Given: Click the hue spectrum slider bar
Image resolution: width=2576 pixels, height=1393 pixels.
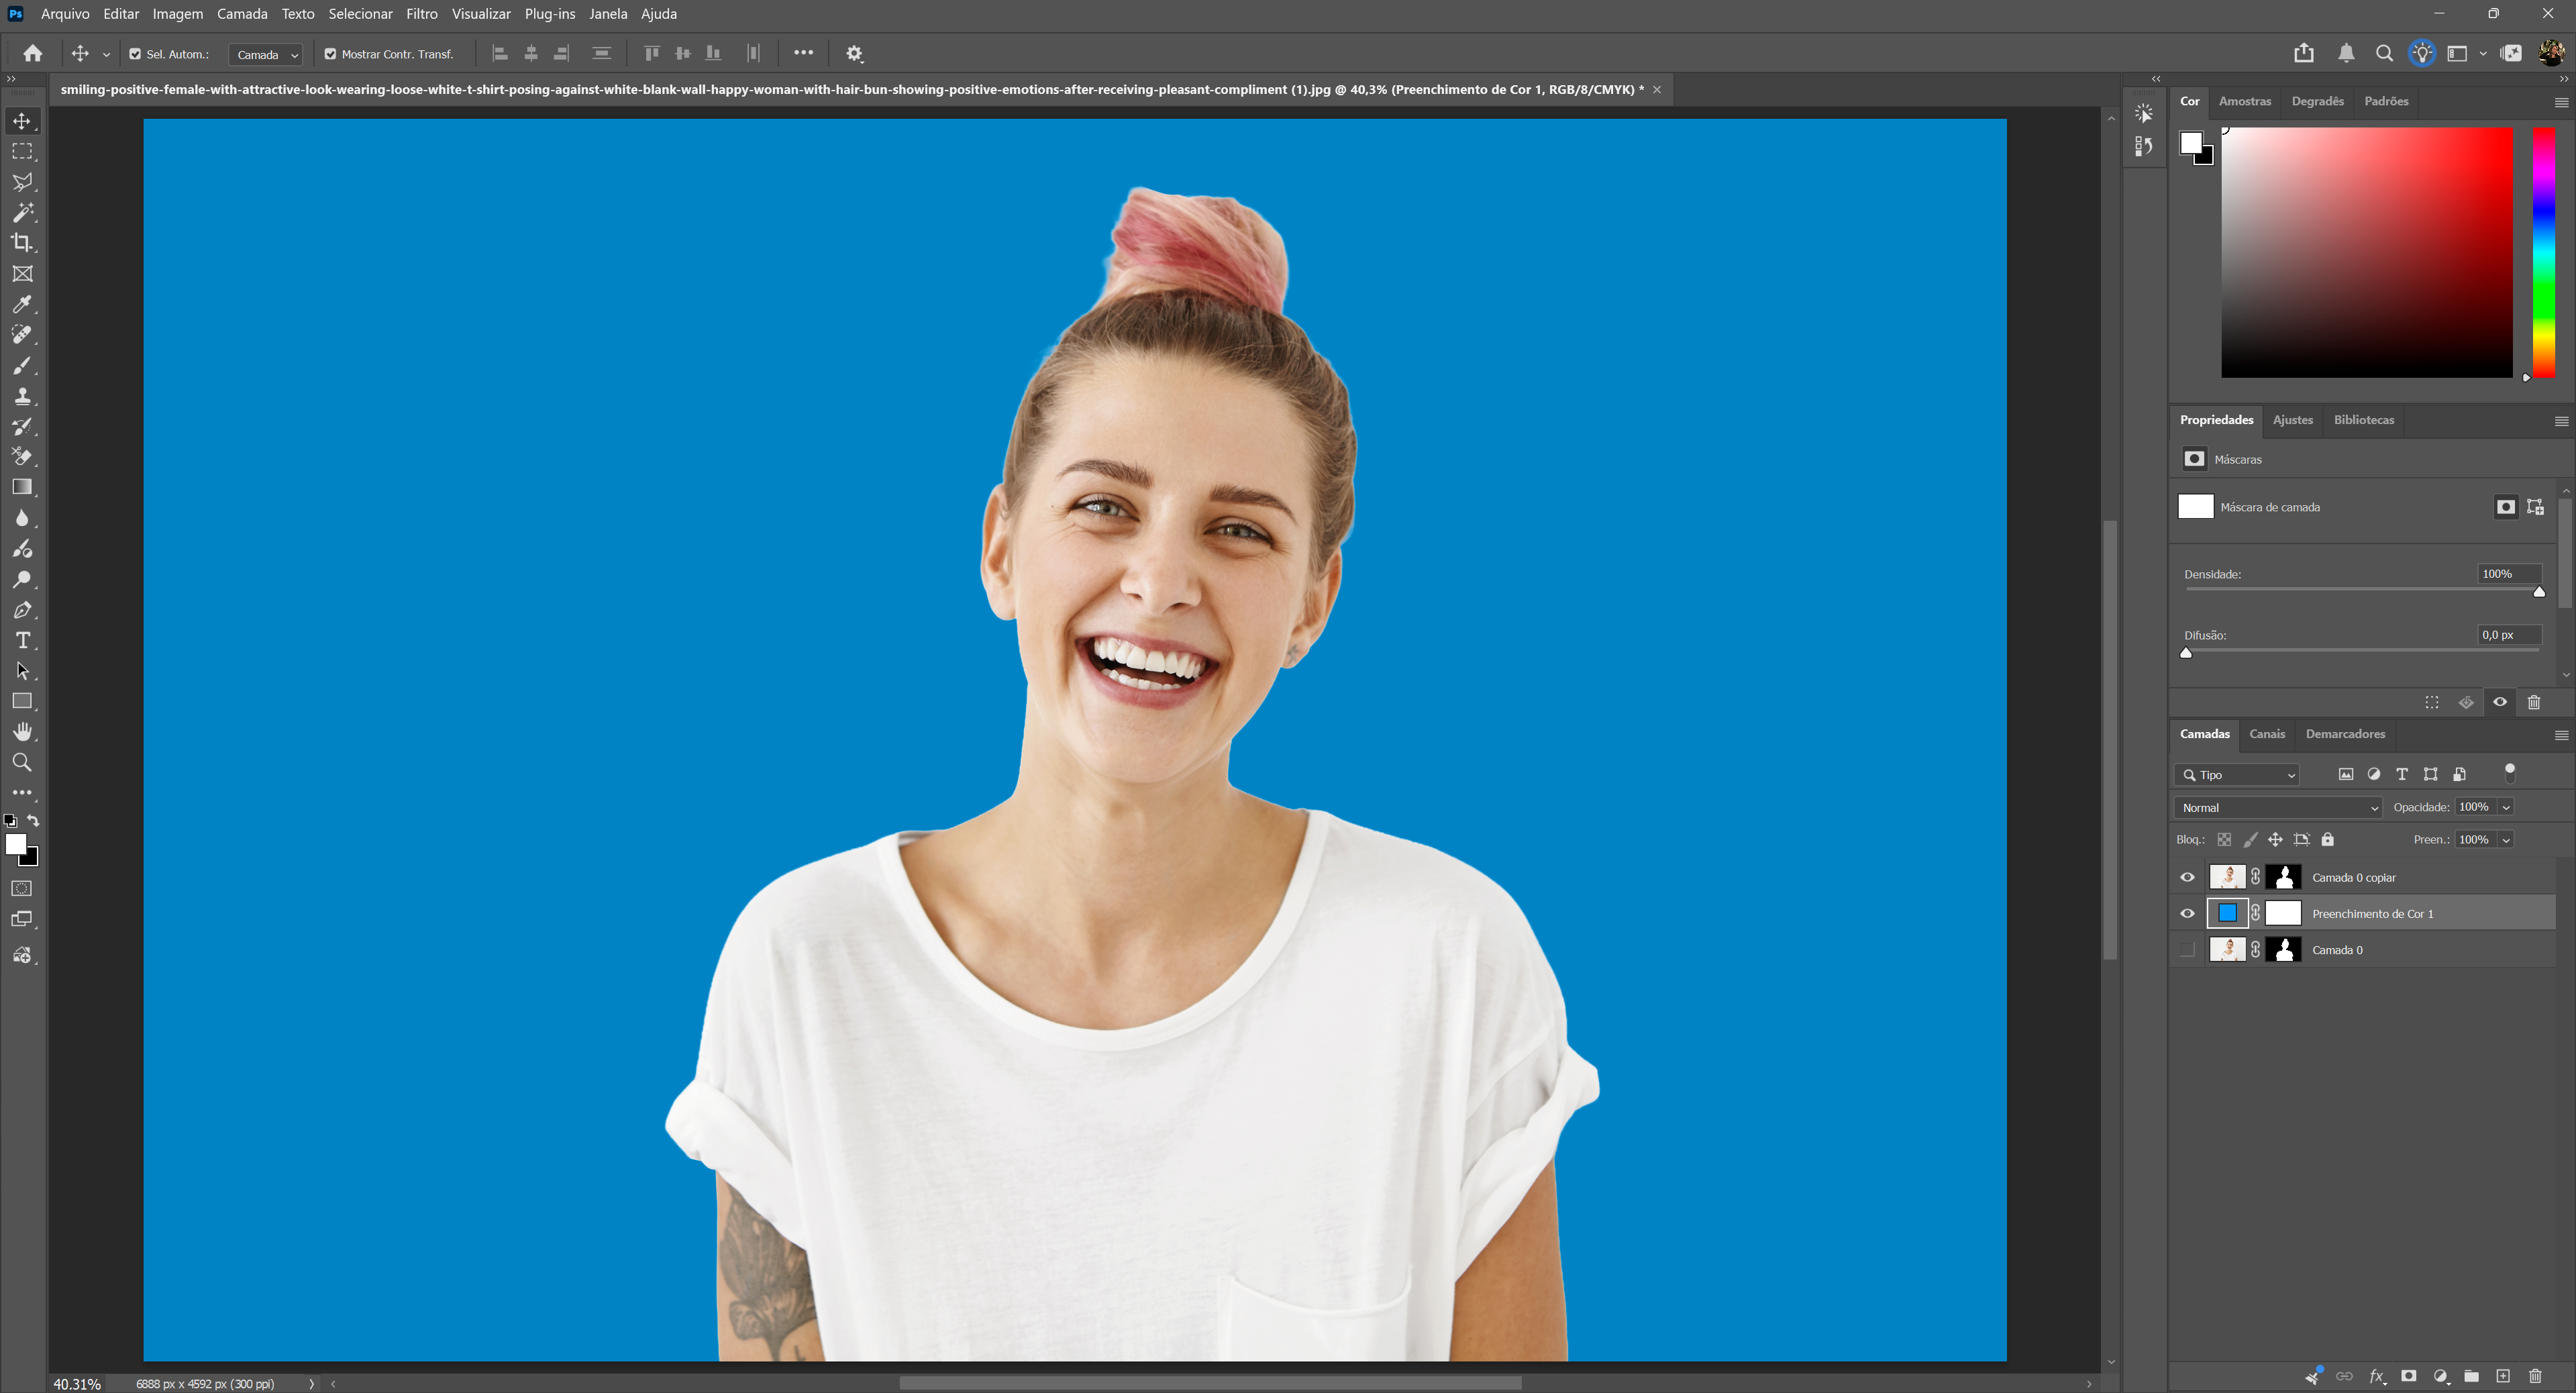Looking at the screenshot, I should tap(2544, 252).
